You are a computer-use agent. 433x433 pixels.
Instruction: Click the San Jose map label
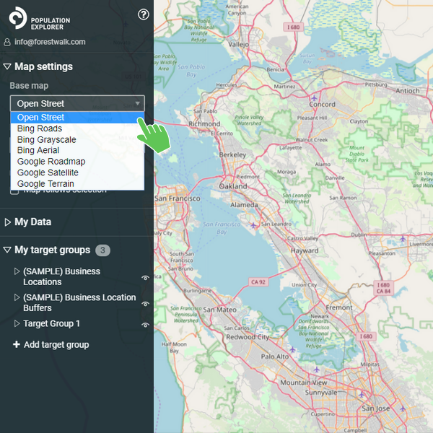coord(376,408)
